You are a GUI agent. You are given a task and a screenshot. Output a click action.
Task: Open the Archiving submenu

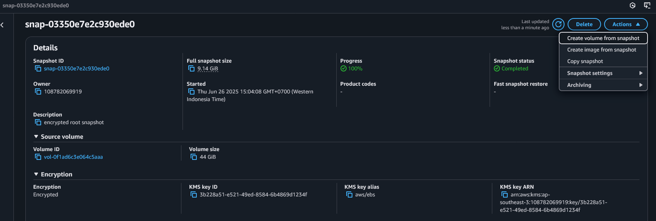(x=603, y=85)
